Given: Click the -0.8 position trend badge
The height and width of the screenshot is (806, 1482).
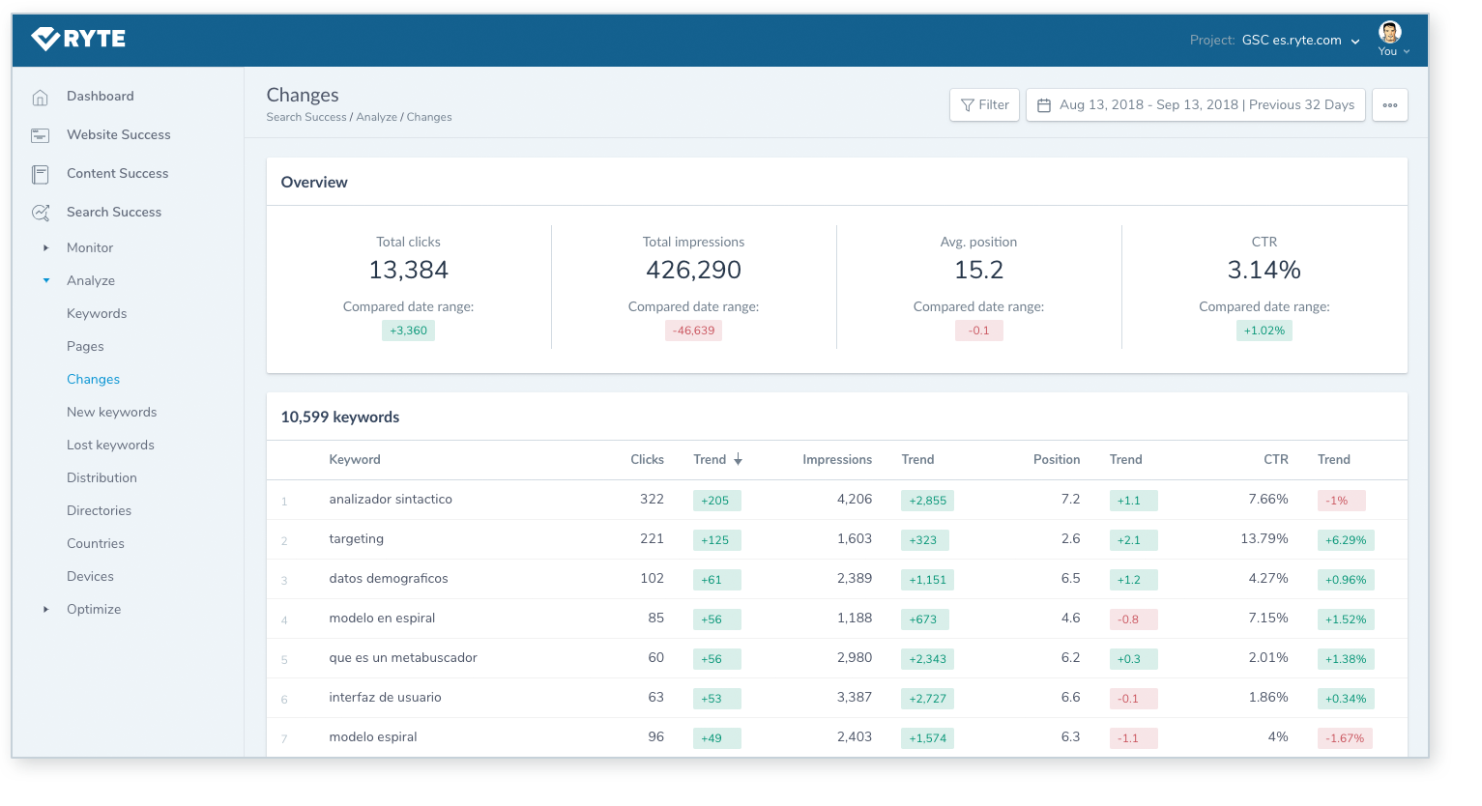Looking at the screenshot, I should point(1133,619).
